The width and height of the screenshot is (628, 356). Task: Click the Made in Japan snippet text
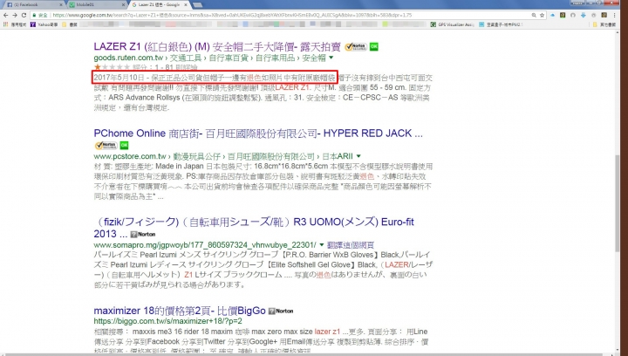tap(180, 166)
